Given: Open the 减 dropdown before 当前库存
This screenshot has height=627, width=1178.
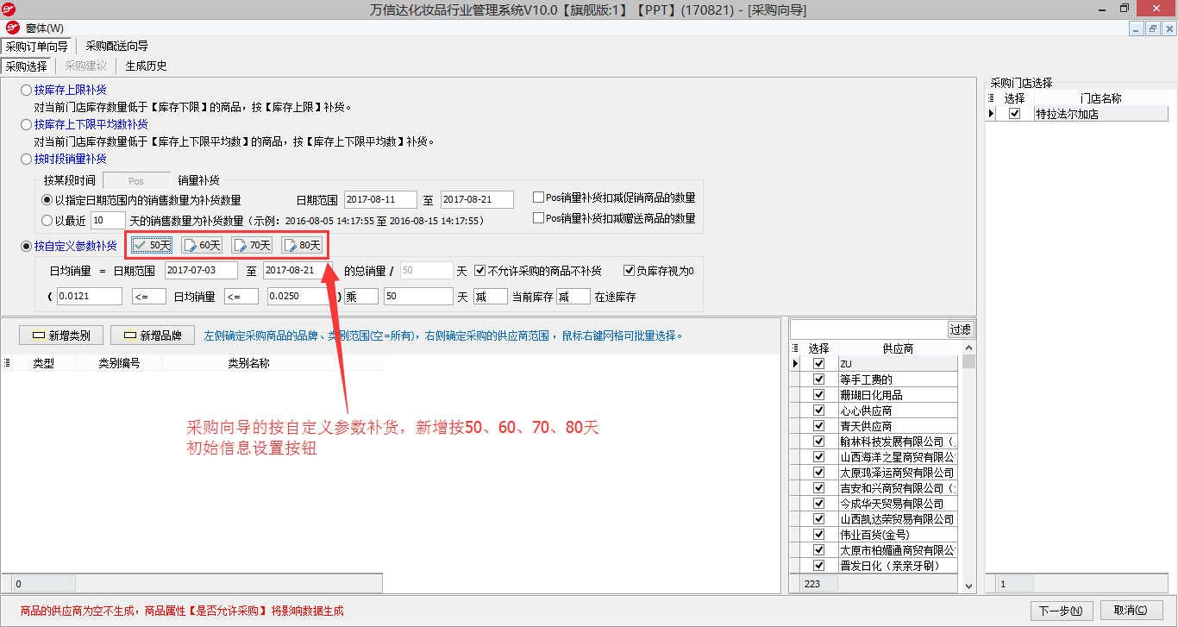Looking at the screenshot, I should point(491,297).
